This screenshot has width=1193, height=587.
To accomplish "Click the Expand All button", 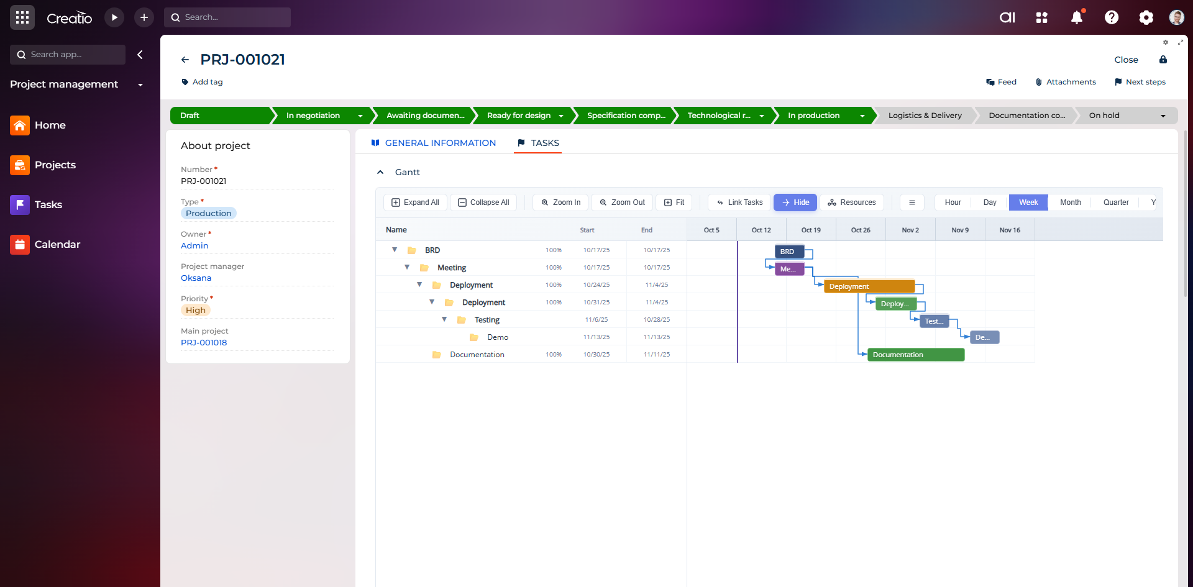I will click(x=415, y=202).
